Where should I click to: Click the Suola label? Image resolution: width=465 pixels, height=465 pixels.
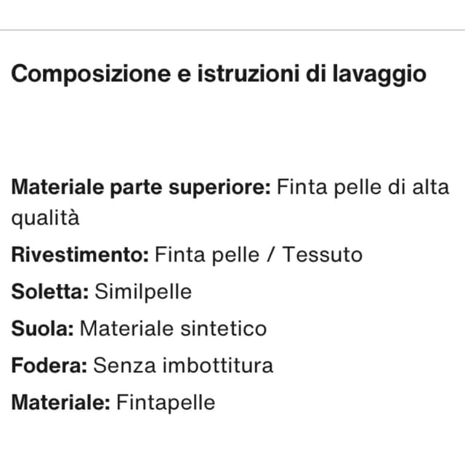click(x=42, y=328)
